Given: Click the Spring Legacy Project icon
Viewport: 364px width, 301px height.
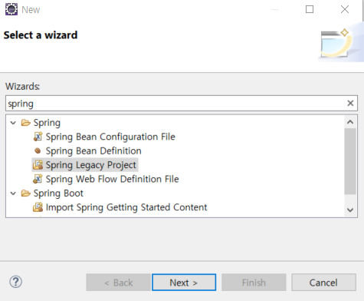Looking at the screenshot, I should point(38,165).
